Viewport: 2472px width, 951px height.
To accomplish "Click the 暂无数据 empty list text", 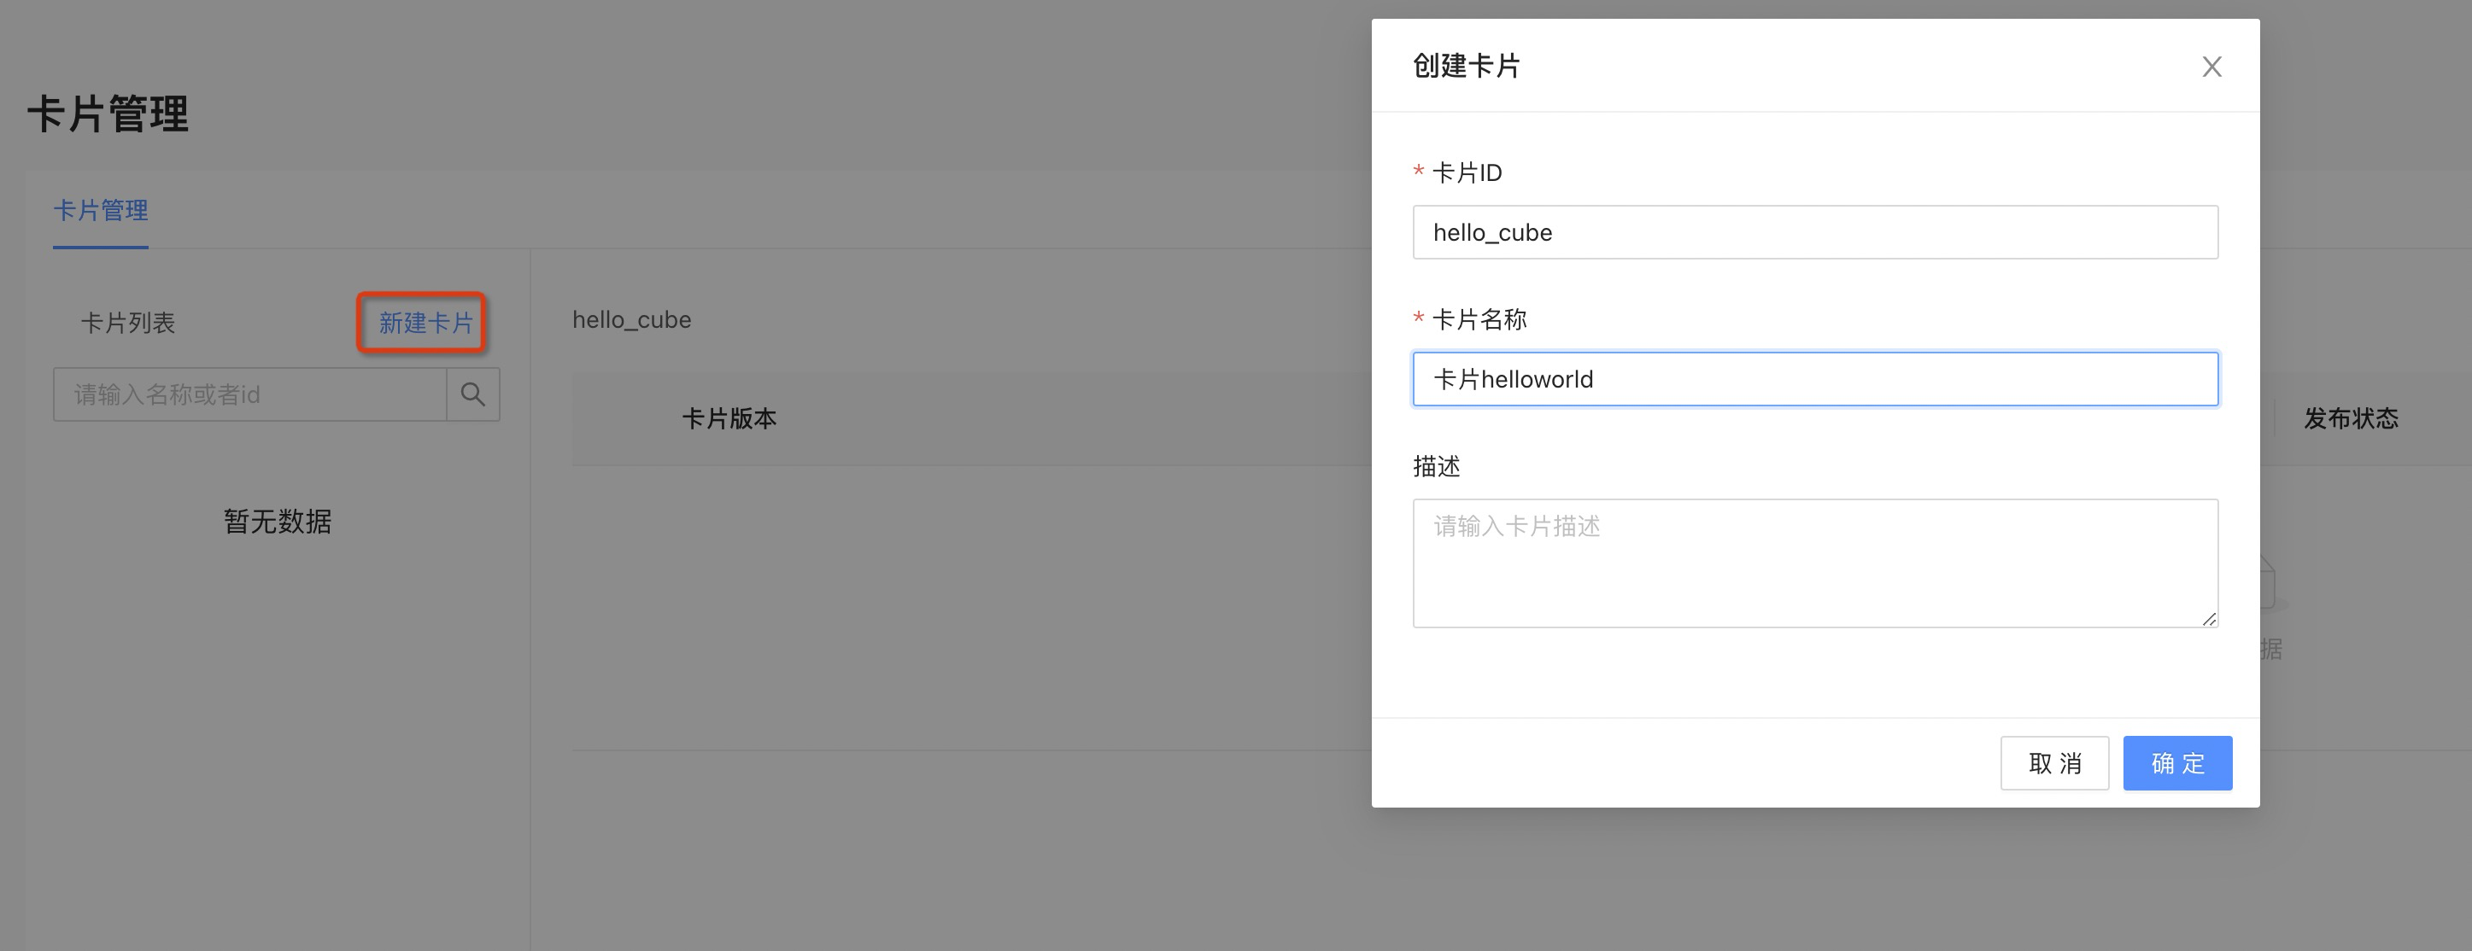I will click(x=278, y=522).
